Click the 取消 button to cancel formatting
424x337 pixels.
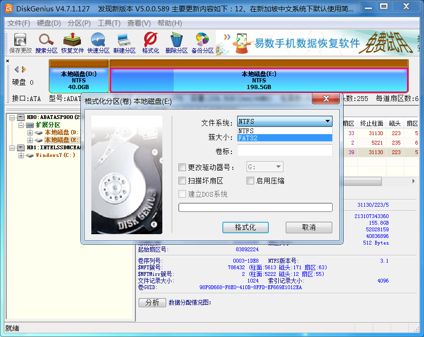[x=309, y=228]
